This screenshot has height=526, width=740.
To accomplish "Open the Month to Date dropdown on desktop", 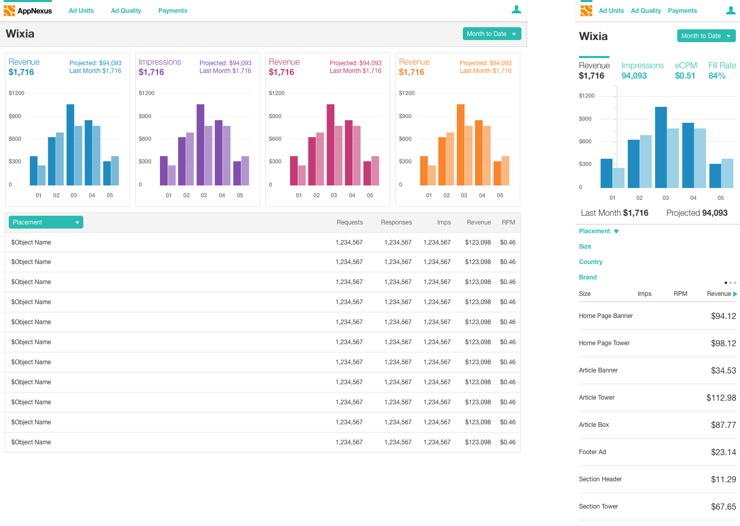I will coord(492,34).
